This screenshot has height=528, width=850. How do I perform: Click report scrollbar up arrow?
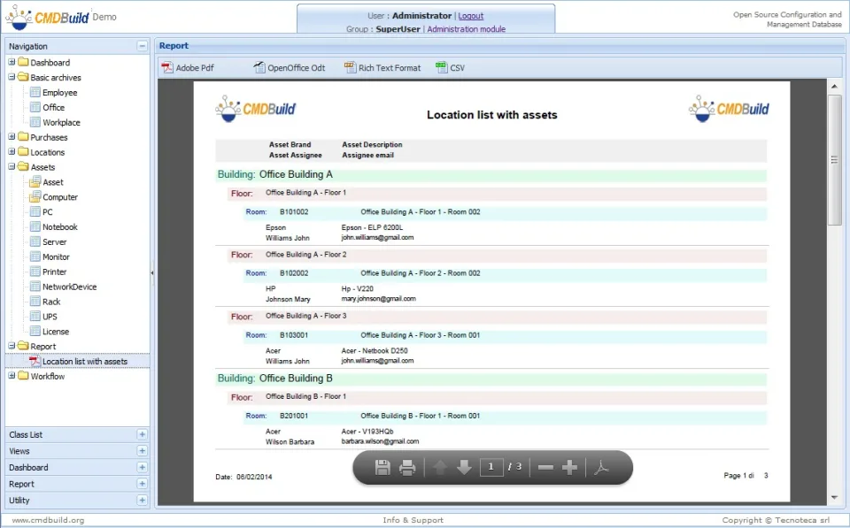(x=834, y=86)
